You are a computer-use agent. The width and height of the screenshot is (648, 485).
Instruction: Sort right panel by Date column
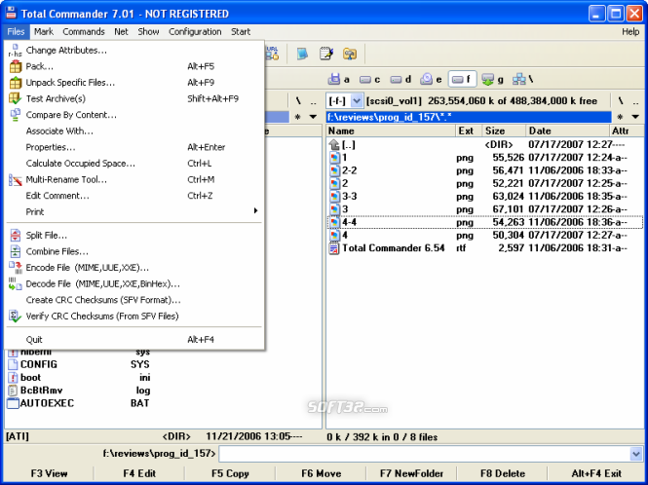click(x=567, y=131)
